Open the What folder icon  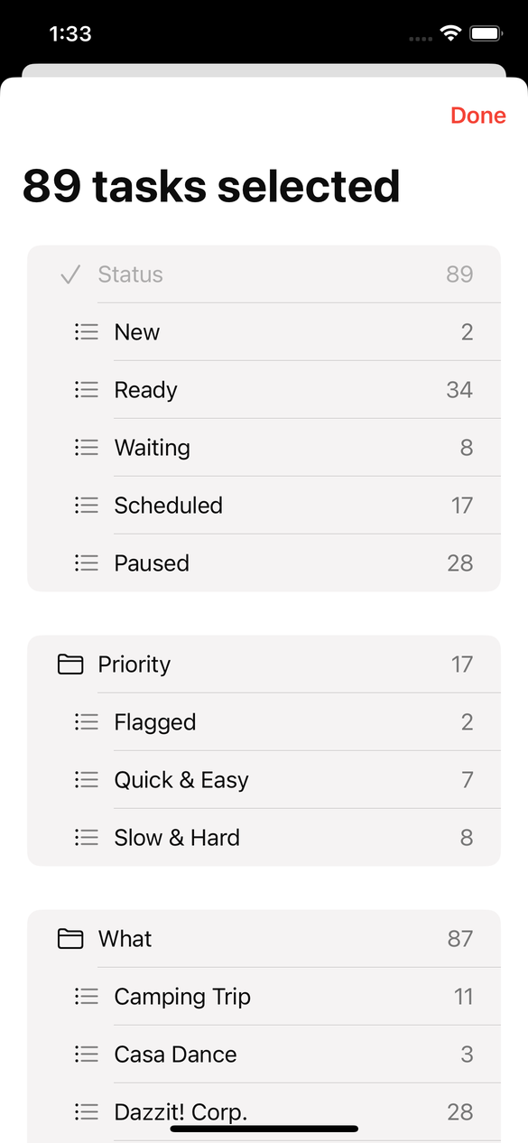coord(70,939)
